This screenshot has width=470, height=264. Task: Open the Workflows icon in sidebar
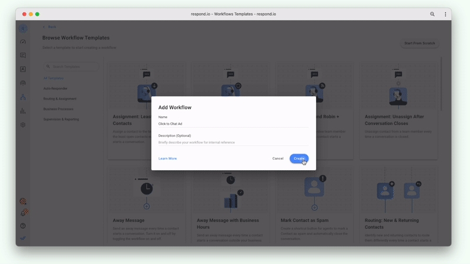[x=23, y=97]
